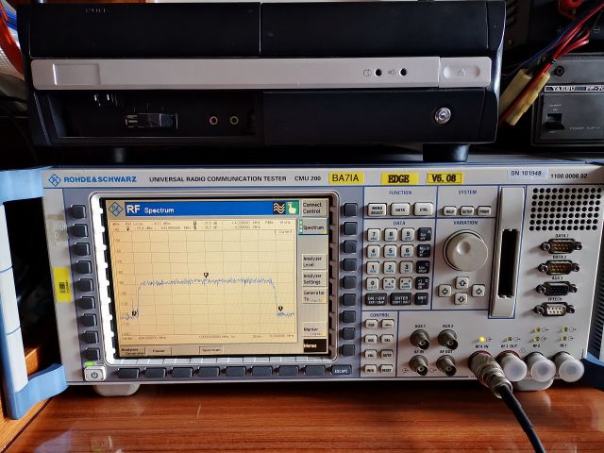
Task: Click the R&S logo on display header
Action: pyautogui.click(x=115, y=210)
